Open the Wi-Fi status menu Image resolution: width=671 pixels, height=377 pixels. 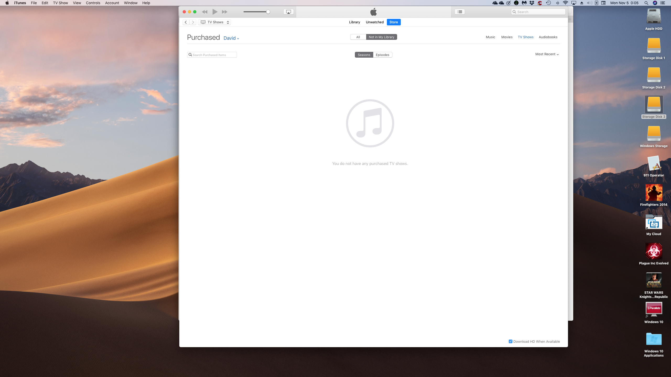[566, 3]
